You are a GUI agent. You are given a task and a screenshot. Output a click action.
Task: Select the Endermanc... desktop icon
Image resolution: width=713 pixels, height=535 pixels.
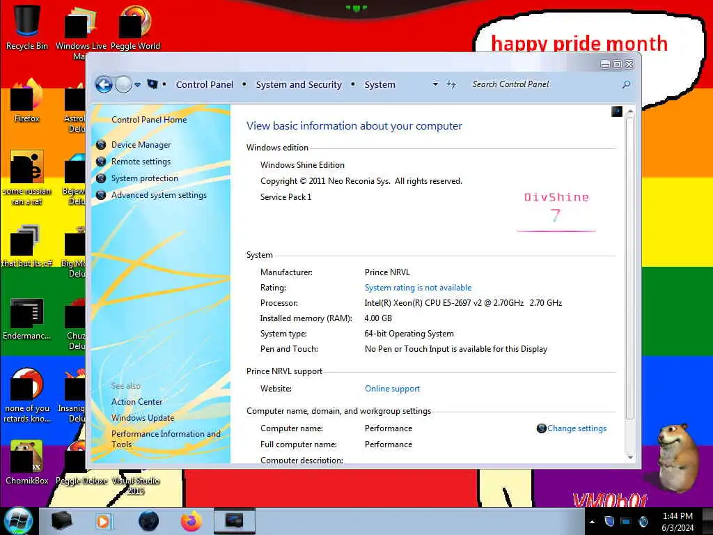click(x=27, y=318)
